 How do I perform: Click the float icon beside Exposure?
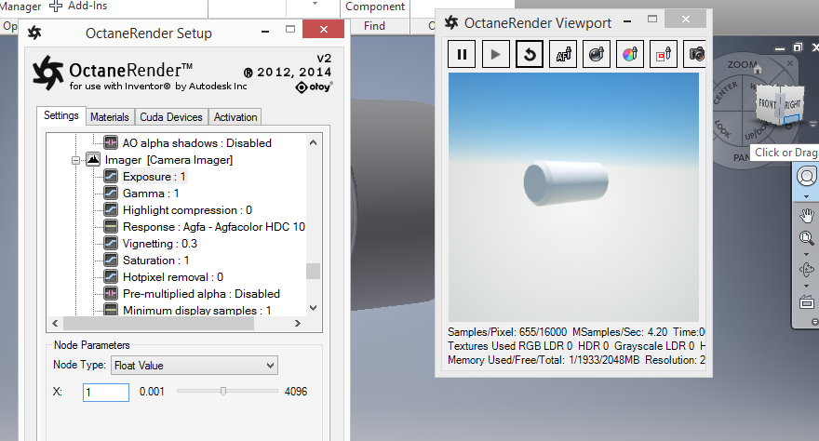110,176
